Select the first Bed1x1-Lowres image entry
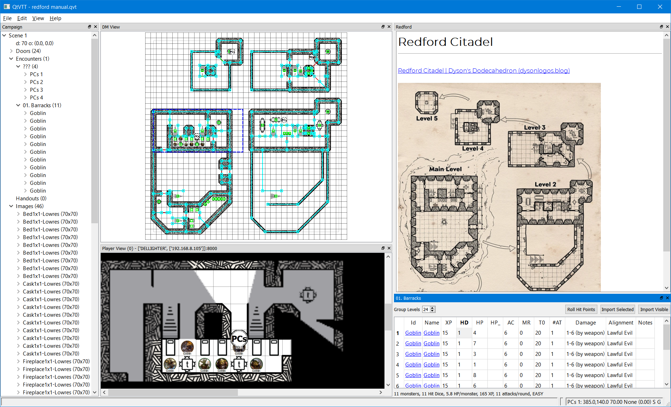 click(50, 214)
